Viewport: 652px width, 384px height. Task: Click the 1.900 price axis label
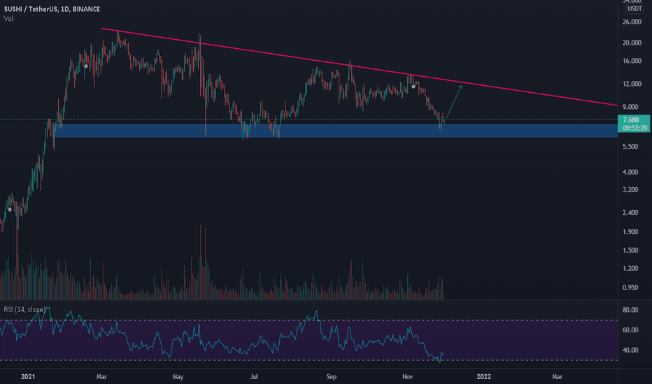(630, 232)
